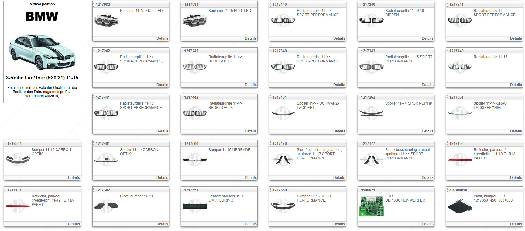Open the red reflector thumbnail for item 1217196
The image size is (525, 231).
click(460, 159)
